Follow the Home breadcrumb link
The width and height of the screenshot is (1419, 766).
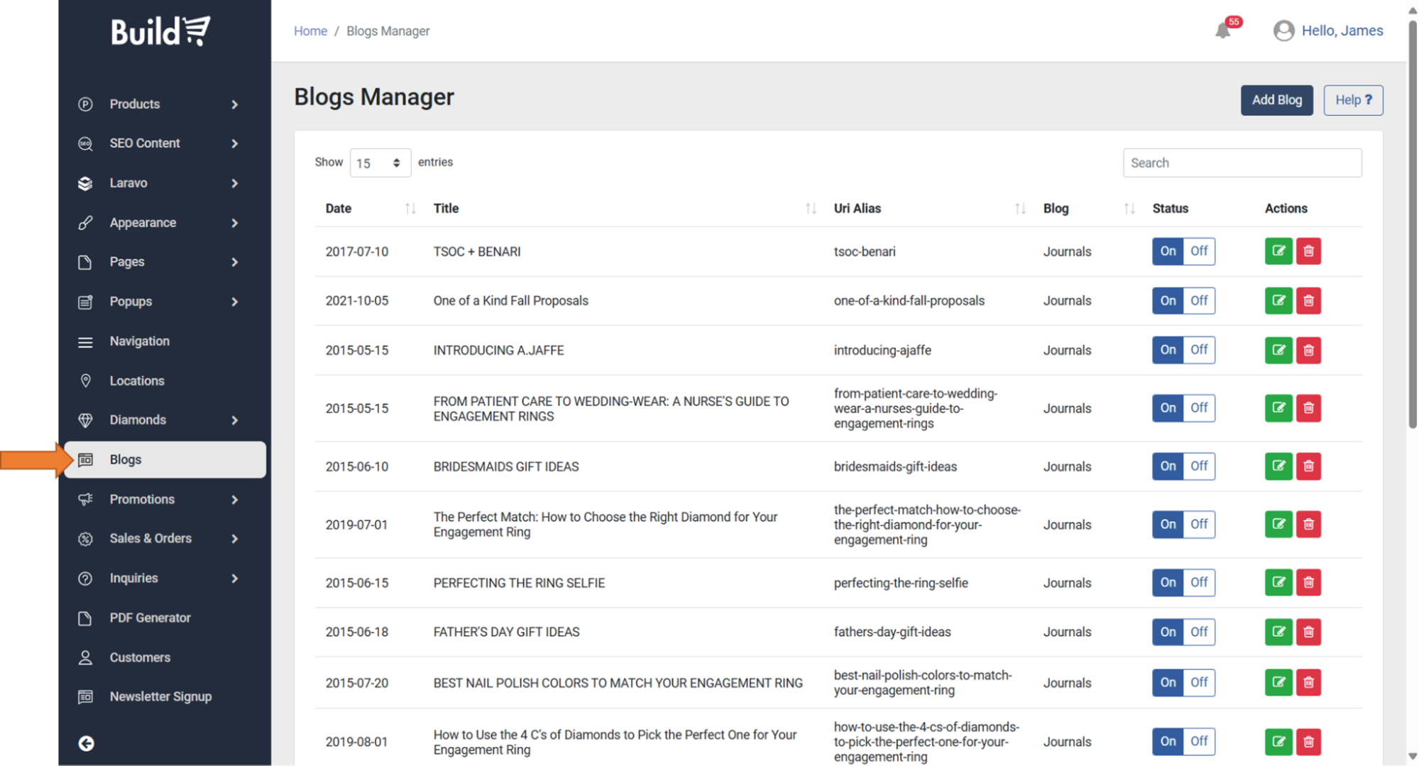pyautogui.click(x=310, y=31)
